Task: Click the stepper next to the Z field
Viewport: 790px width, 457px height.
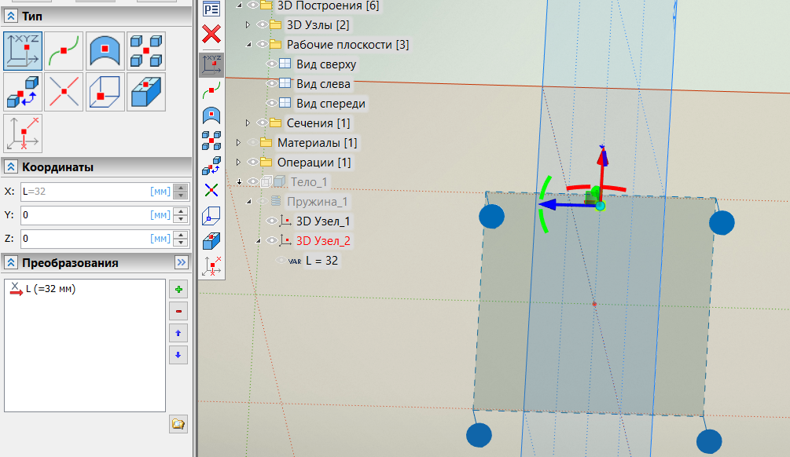Action: pyautogui.click(x=180, y=239)
